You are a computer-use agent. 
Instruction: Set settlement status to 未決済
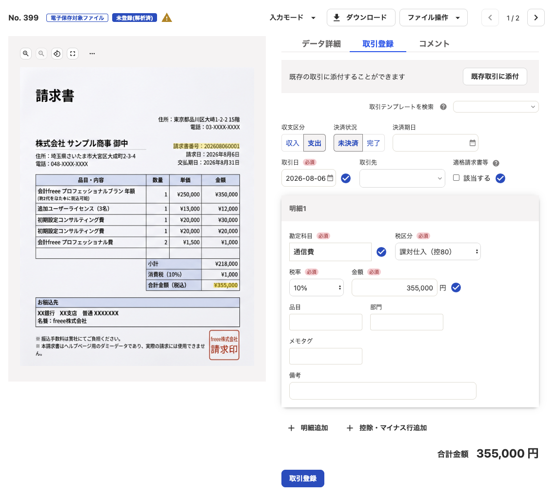click(x=348, y=143)
